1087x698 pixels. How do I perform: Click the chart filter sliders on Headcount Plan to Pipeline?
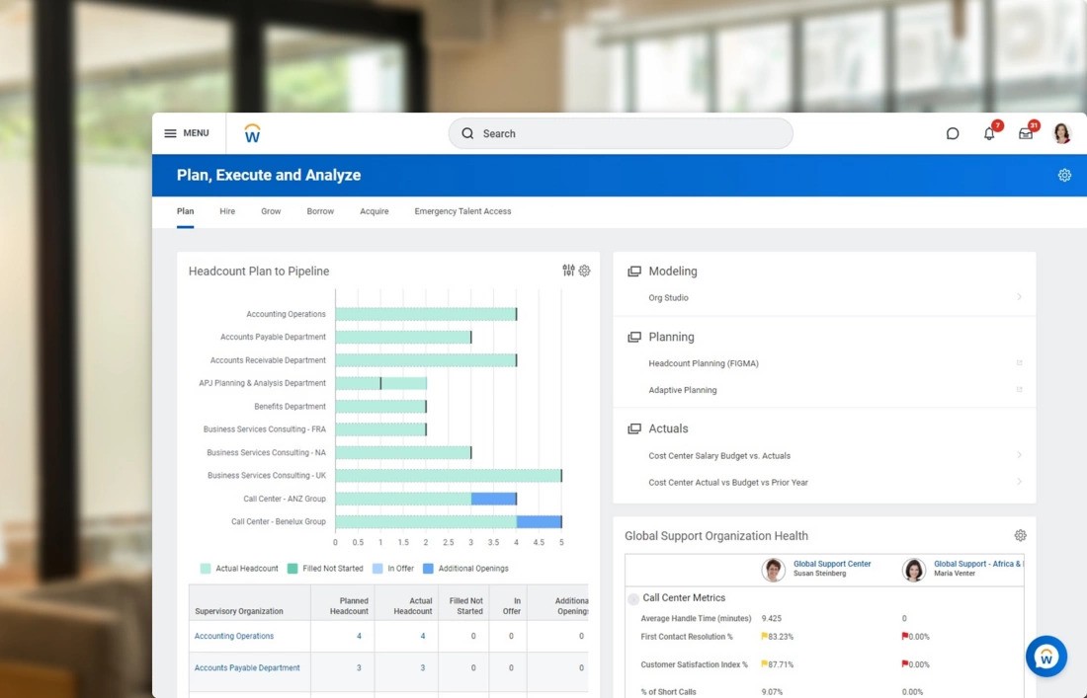(x=567, y=270)
